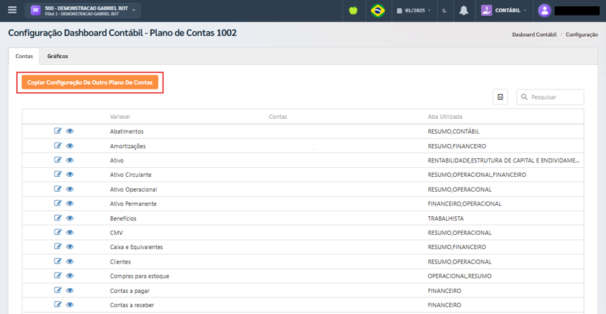Image resolution: width=606 pixels, height=314 pixels.
Task: Edit the CMV variable
Action: tap(57, 232)
